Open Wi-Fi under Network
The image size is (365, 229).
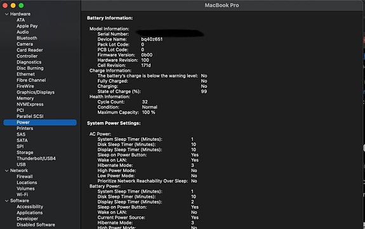coord(22,195)
